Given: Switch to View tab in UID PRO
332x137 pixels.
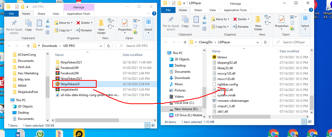Looking at the screenshot, I should click(x=56, y=14).
